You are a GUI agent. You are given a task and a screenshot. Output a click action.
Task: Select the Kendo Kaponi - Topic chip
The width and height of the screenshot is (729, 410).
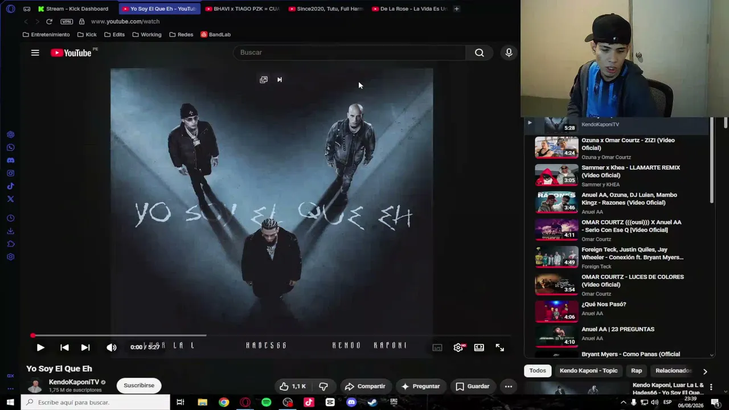[x=588, y=371]
